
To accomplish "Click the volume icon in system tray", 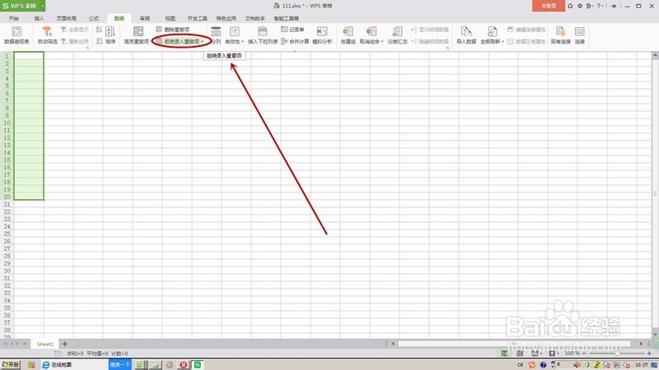I will pyautogui.click(x=577, y=364).
